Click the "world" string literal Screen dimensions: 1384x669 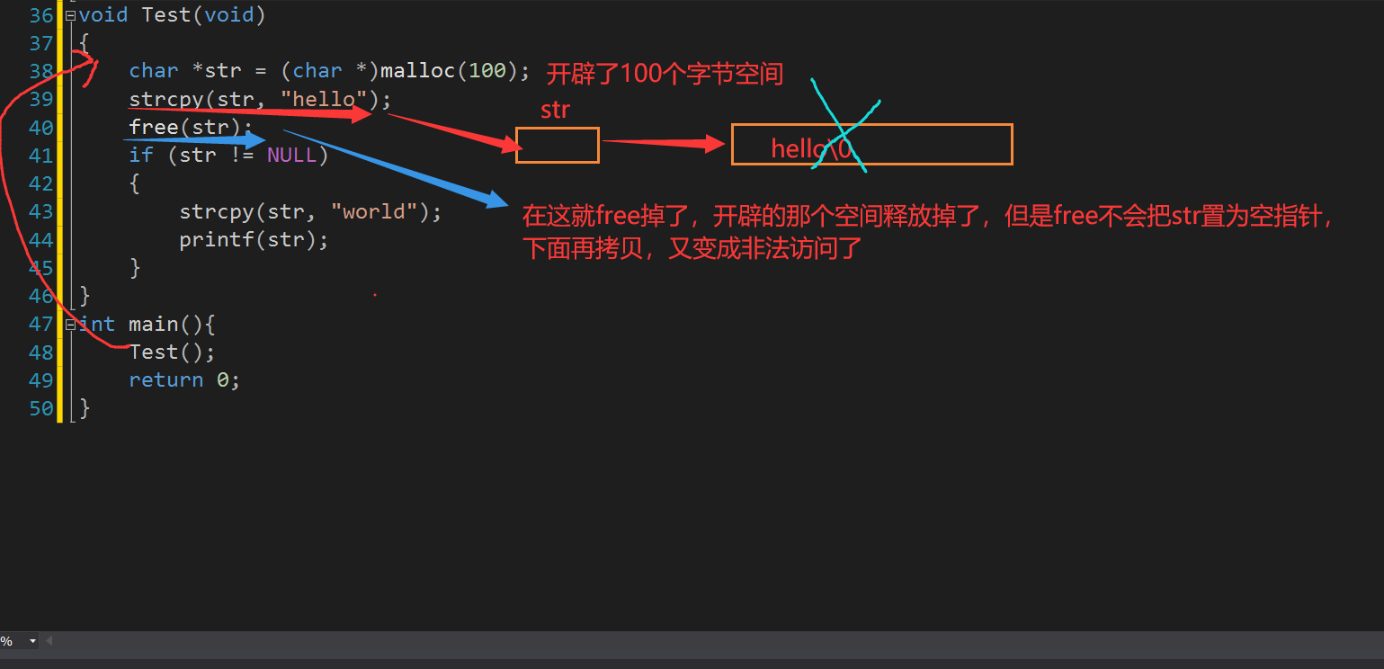375,212
